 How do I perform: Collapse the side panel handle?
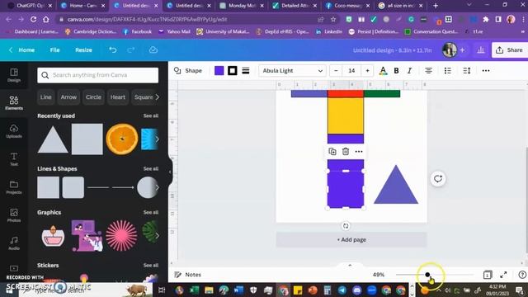[170, 172]
